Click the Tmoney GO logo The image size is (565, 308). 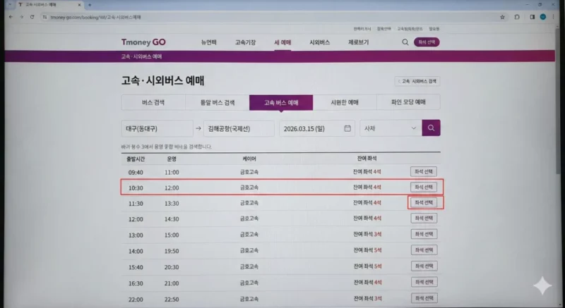coord(143,42)
